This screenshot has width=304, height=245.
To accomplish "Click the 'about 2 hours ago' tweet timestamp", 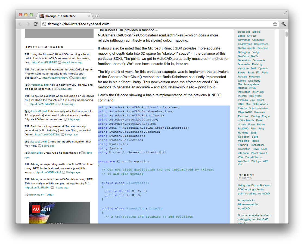I will click(72, 63).
